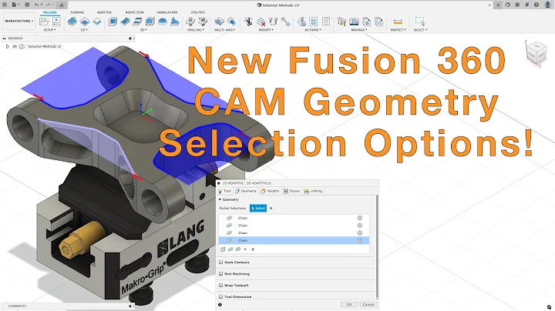Switch to the INSPECTION ribbon tab
Viewport: 555px width, 311px height.
[134, 12]
